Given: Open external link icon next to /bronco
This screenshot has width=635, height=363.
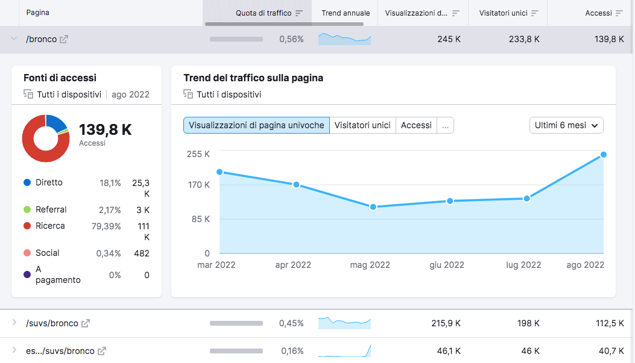Looking at the screenshot, I should click(64, 39).
